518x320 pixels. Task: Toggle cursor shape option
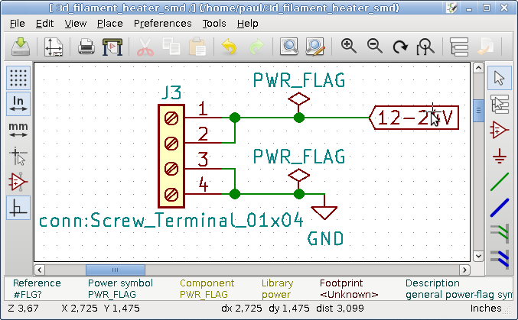(18, 156)
